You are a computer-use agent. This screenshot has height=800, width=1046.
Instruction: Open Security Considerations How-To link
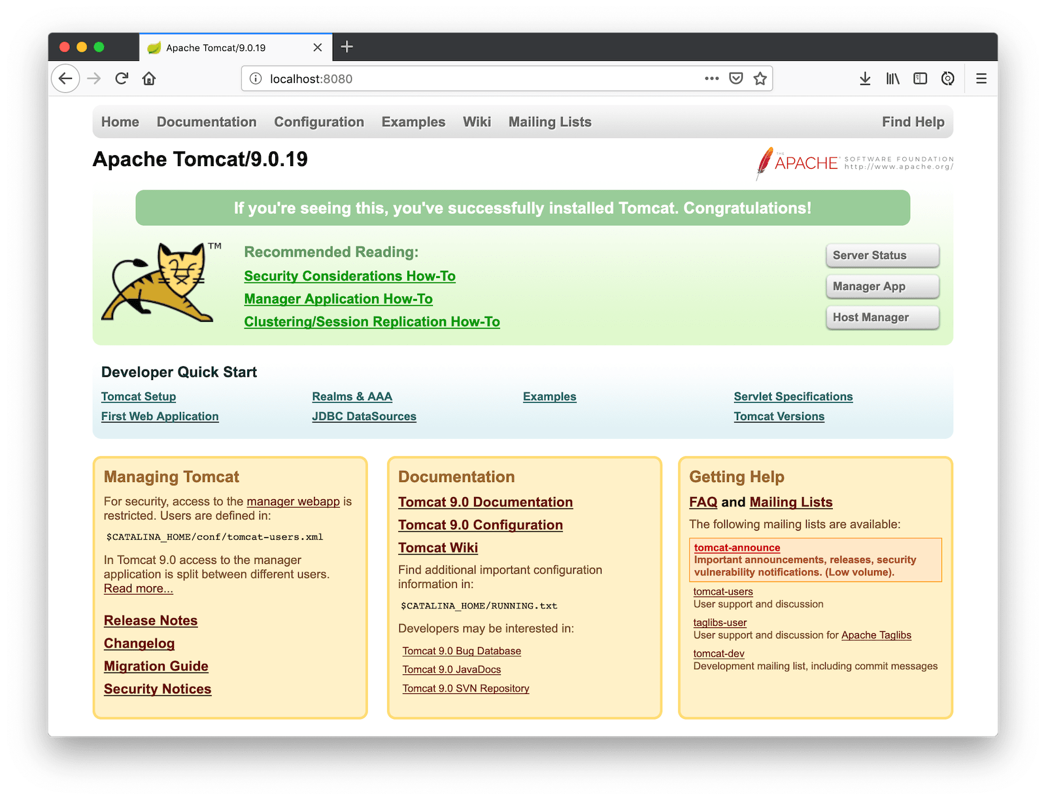pos(350,276)
